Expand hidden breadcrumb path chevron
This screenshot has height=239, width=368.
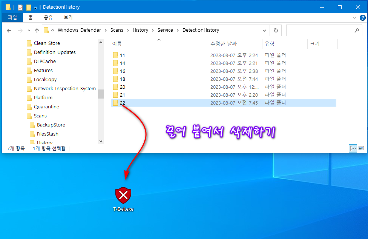(53, 30)
